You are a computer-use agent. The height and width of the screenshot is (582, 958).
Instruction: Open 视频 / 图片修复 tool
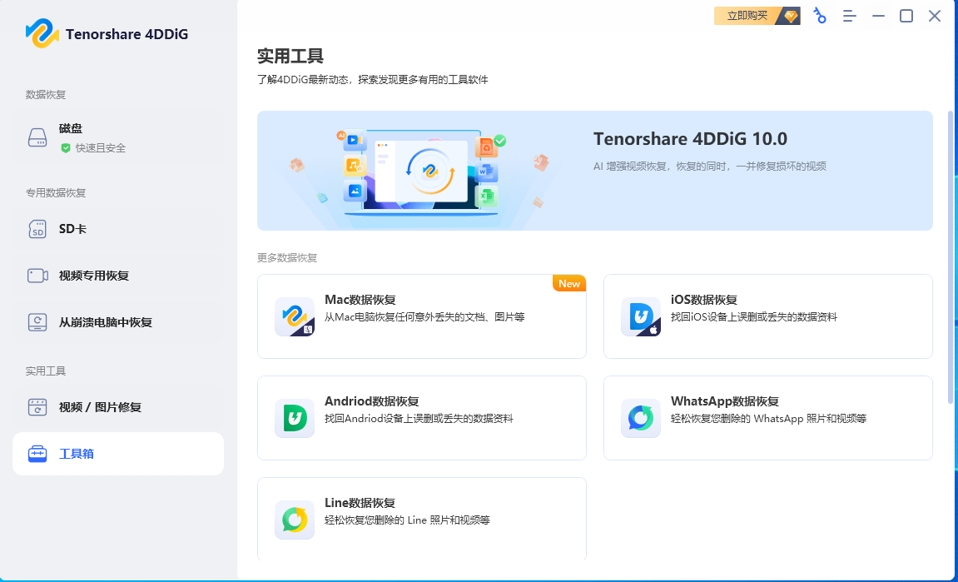(118, 407)
